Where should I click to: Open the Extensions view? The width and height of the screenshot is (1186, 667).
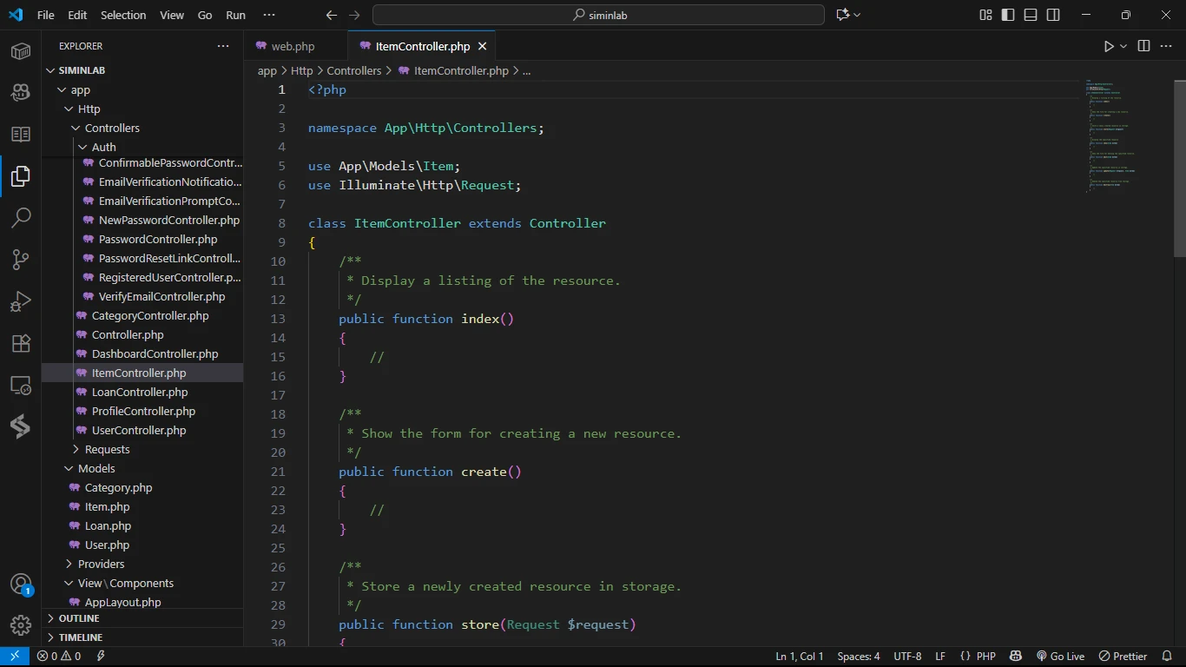click(21, 343)
